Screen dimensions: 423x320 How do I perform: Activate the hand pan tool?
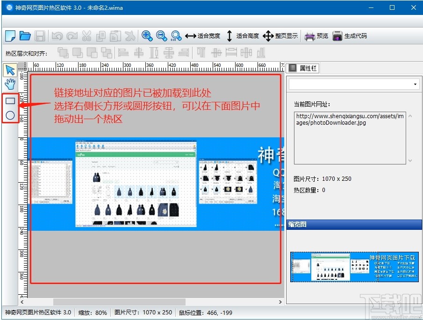tap(10, 84)
